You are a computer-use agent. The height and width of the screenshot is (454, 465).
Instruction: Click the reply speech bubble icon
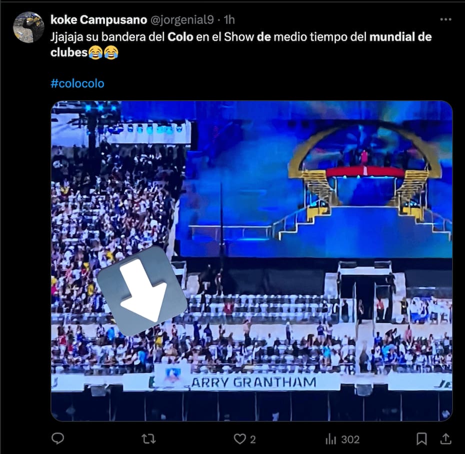coord(57,438)
